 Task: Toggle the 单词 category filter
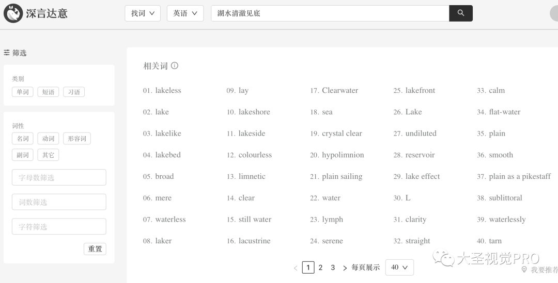pyautogui.click(x=23, y=92)
